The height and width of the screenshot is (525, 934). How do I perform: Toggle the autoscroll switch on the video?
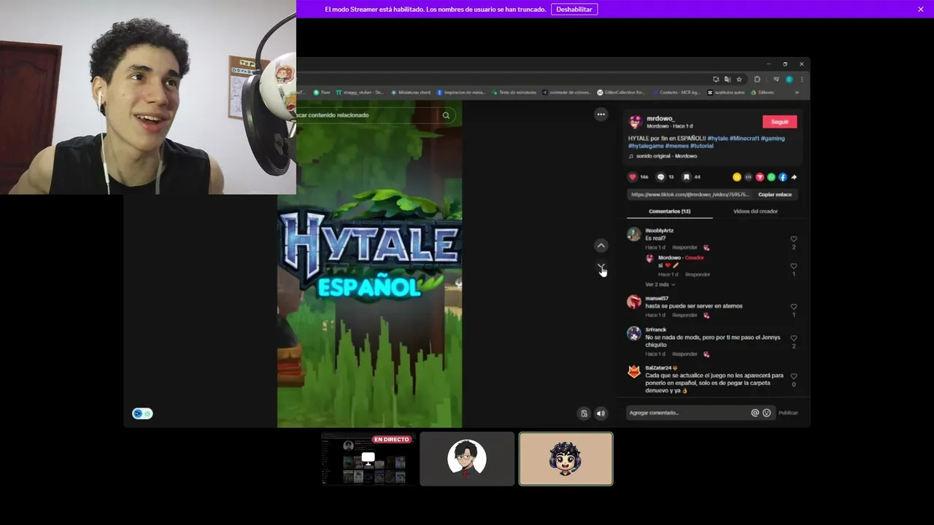142,413
